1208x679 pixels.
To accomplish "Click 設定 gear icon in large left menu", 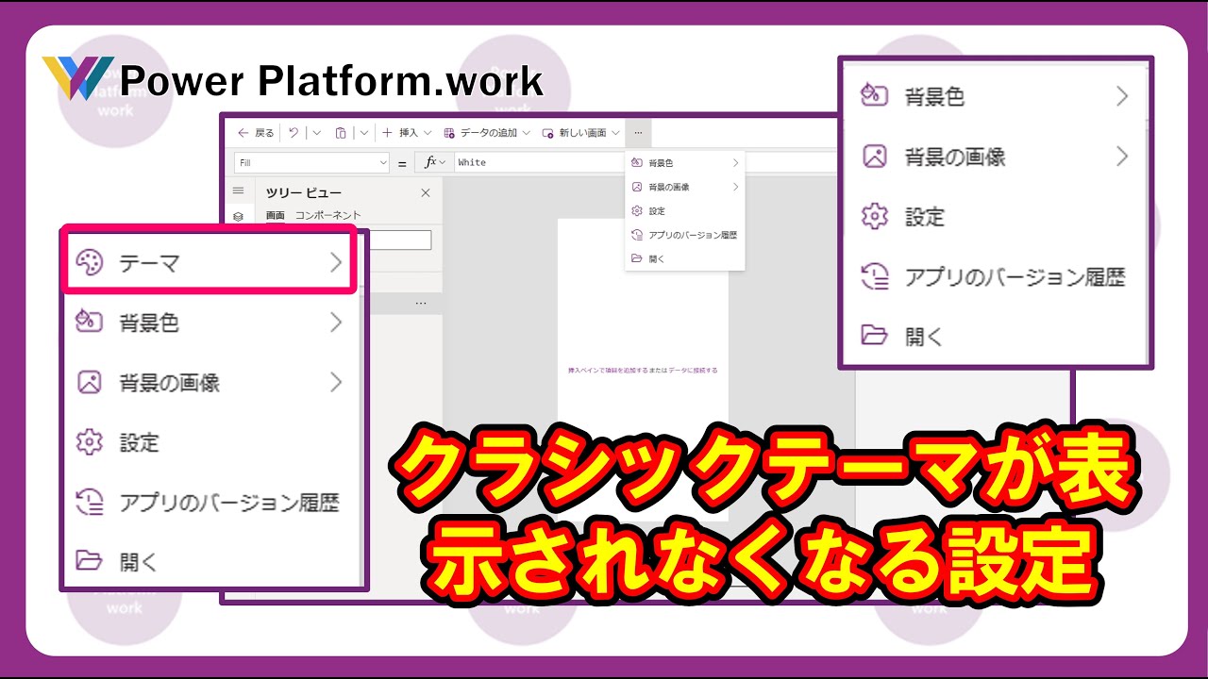I will [x=89, y=442].
